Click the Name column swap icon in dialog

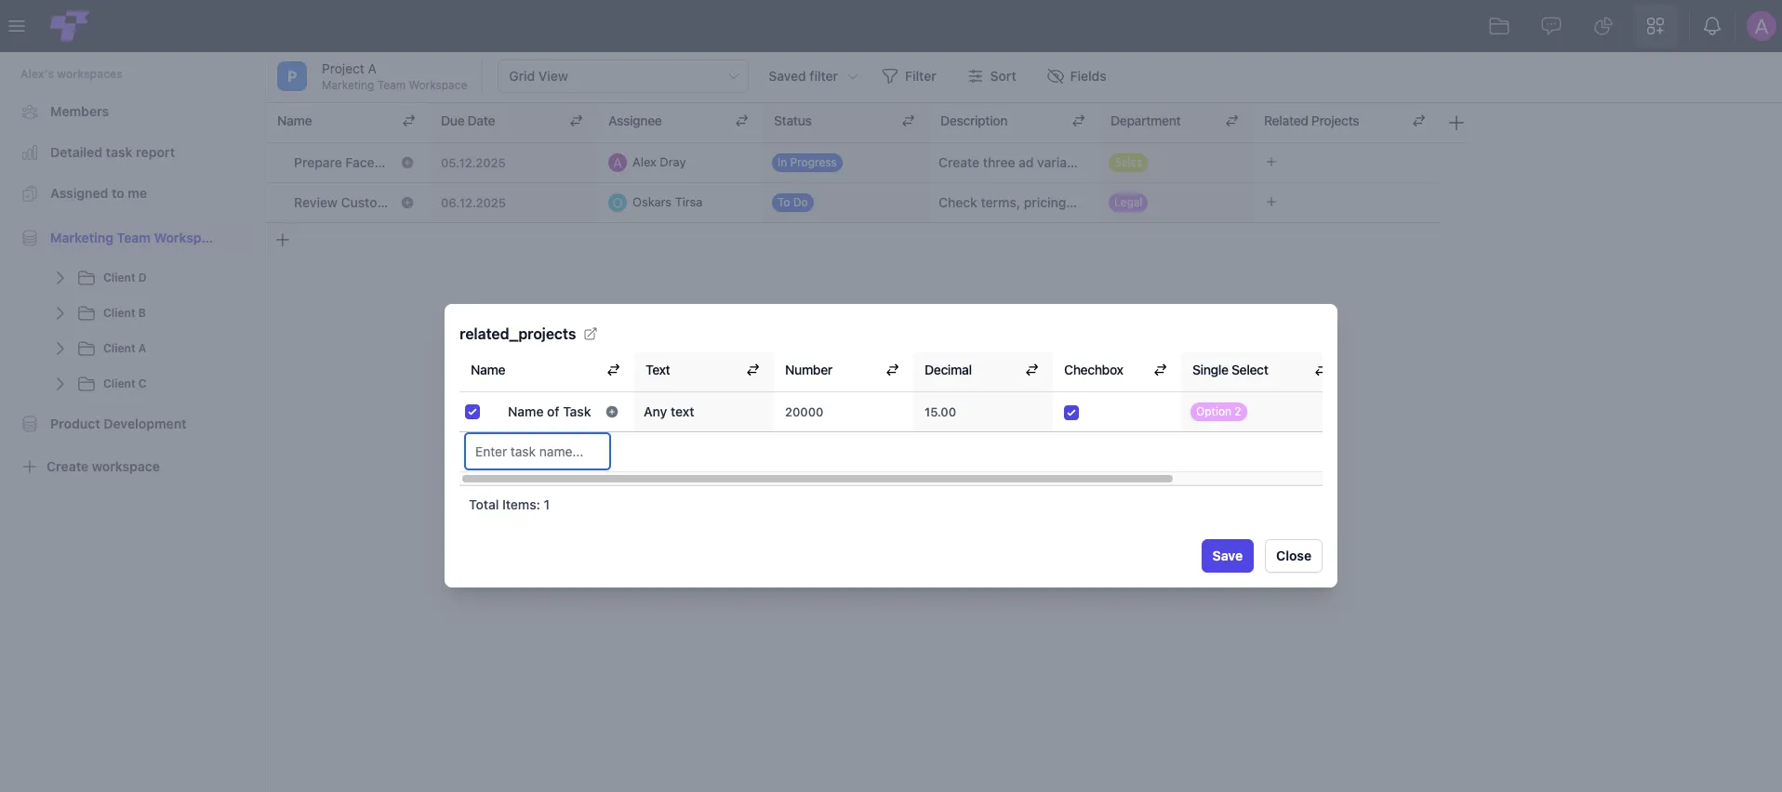(614, 370)
